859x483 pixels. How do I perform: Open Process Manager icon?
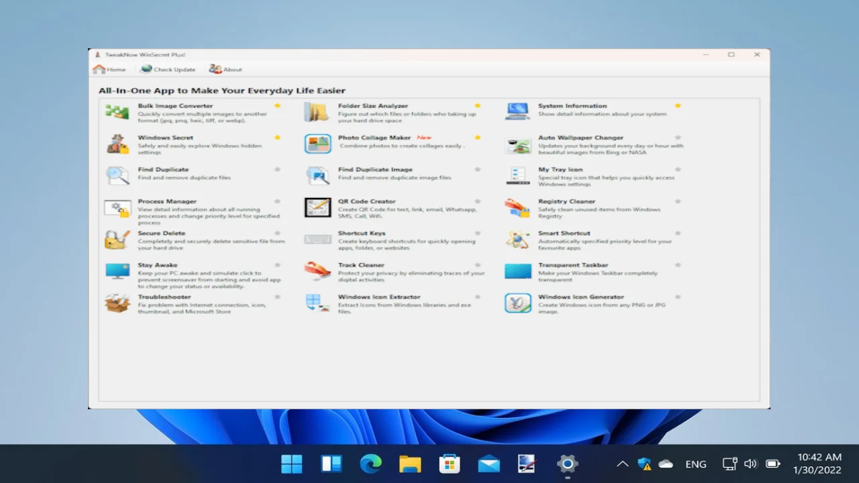pos(117,207)
